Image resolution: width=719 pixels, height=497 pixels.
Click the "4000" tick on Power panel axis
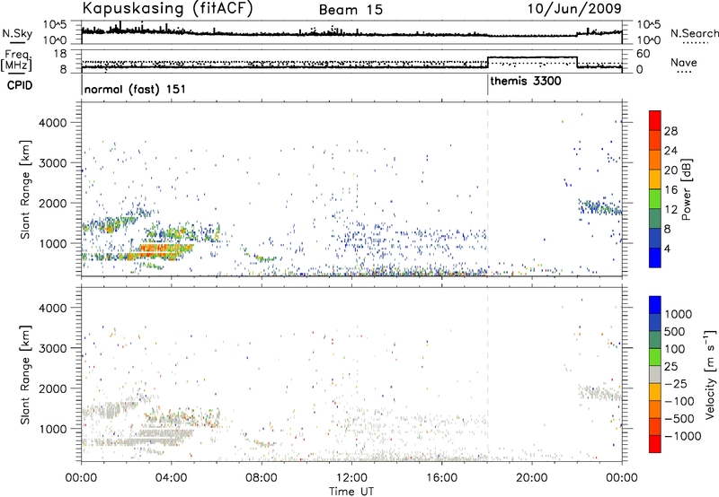52,122
